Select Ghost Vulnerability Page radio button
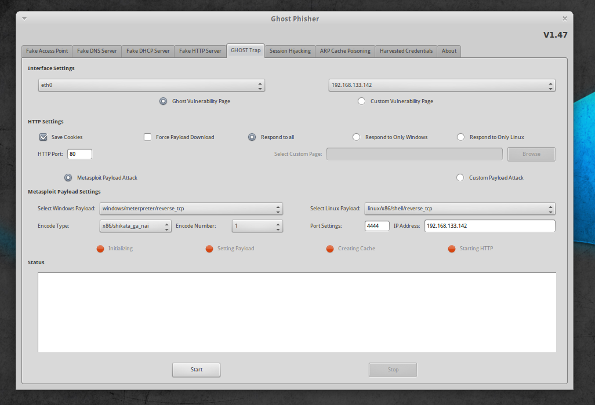The image size is (595, 405). point(163,101)
